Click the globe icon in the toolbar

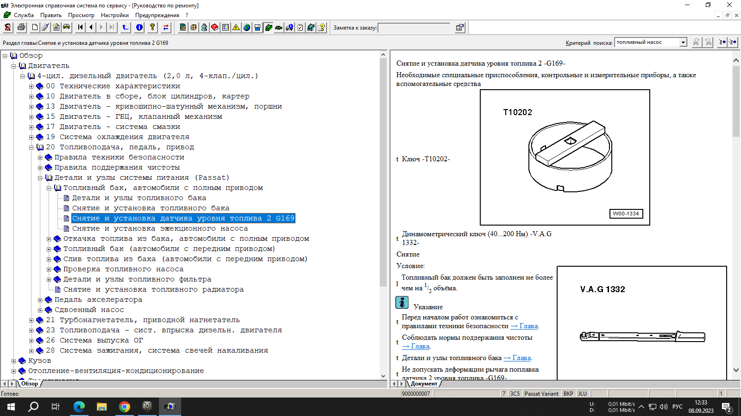click(247, 27)
